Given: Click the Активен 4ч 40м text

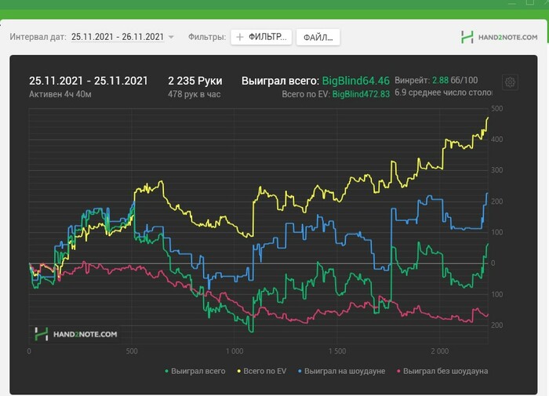Looking at the screenshot, I should point(60,94).
